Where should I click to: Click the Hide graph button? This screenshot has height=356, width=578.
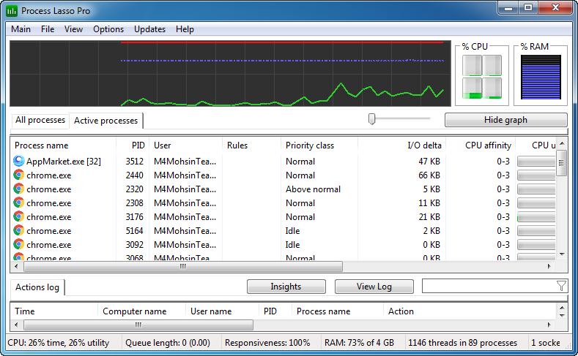pyautogui.click(x=505, y=120)
